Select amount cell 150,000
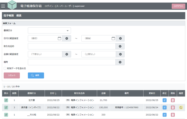The image size is (187, 119). 103,108
